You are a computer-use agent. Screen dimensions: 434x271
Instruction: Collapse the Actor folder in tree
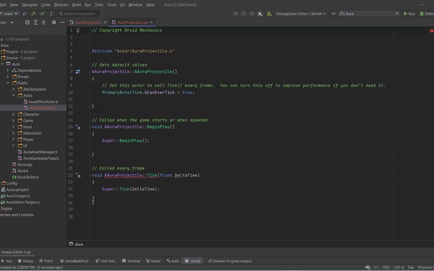pos(14,96)
